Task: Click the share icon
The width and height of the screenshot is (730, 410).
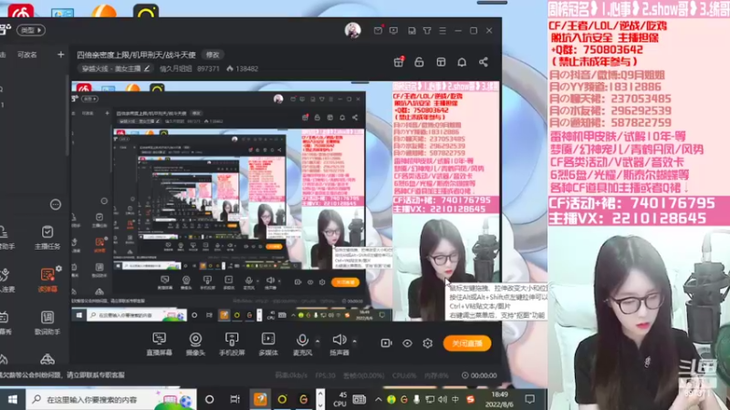Action: click(484, 62)
